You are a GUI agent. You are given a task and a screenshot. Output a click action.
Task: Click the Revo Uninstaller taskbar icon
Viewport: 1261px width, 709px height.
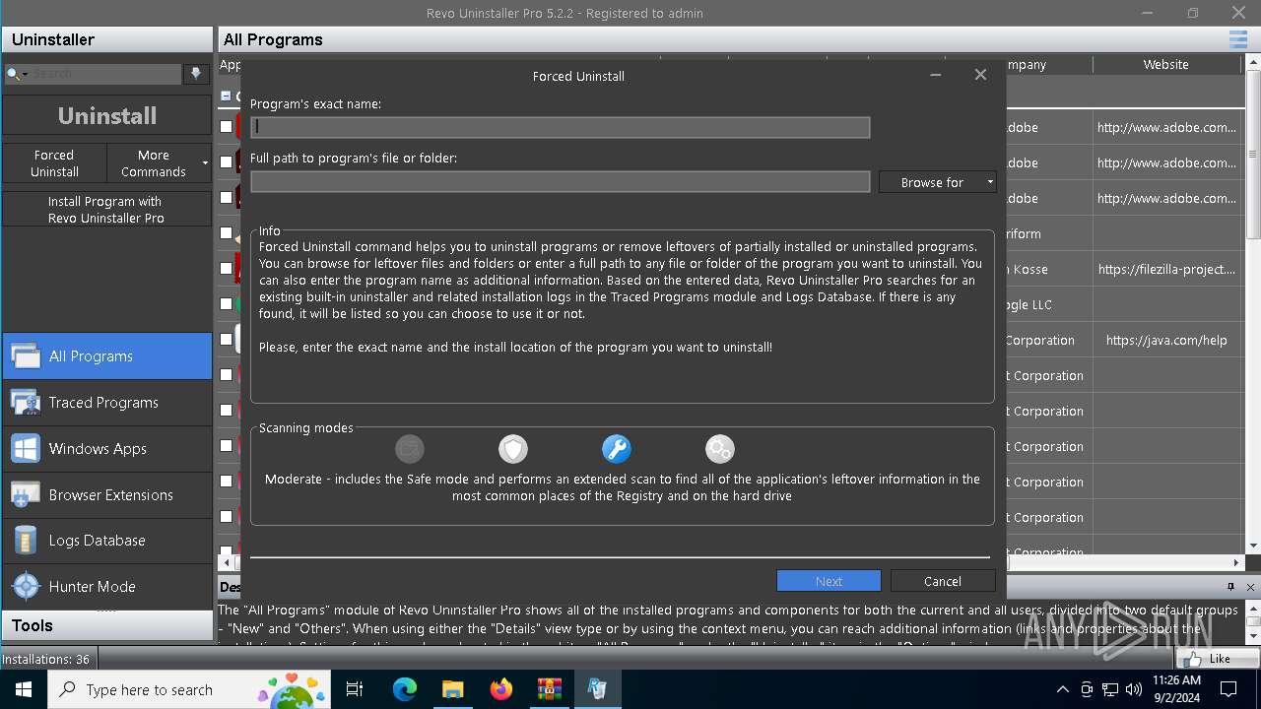click(597, 689)
